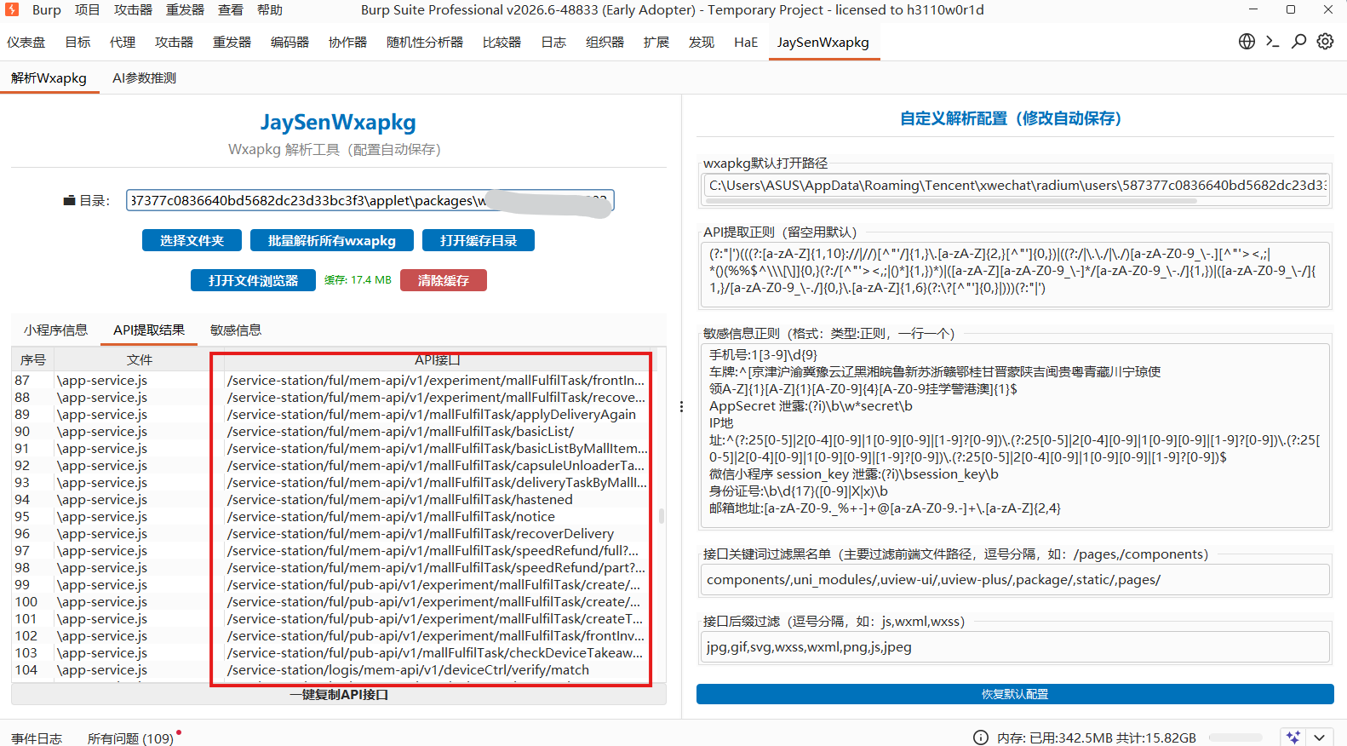Image resolution: width=1347 pixels, height=746 pixels.
Task: Click the panel splitter dots handle
Action: [681, 407]
